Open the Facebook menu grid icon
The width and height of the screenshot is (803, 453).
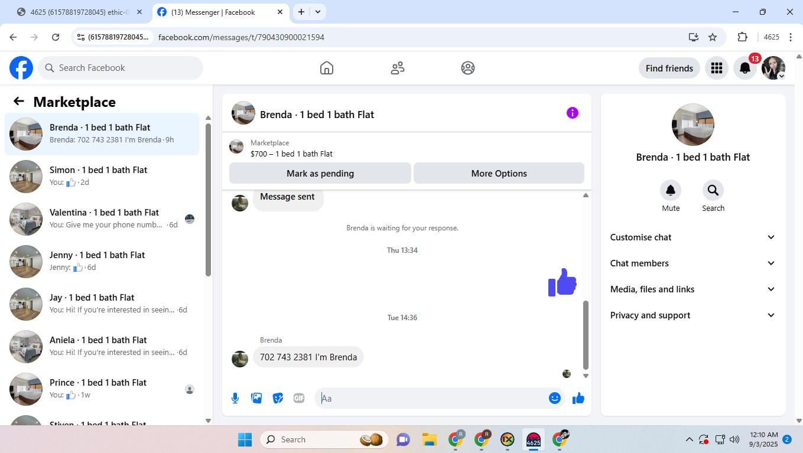click(717, 68)
